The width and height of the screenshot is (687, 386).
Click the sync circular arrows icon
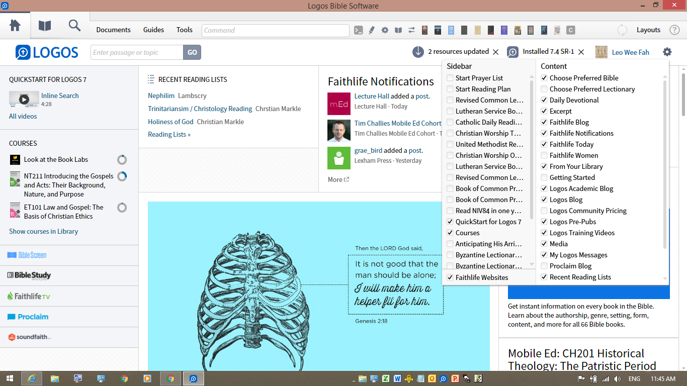point(622,30)
